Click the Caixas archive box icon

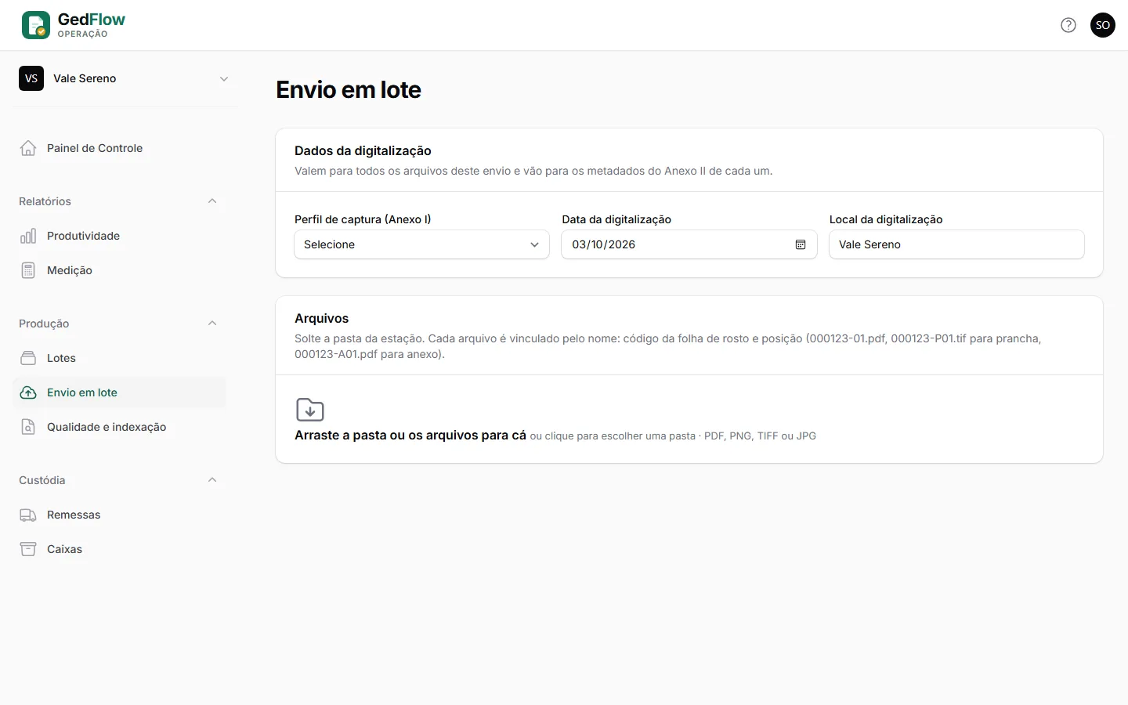pos(28,549)
